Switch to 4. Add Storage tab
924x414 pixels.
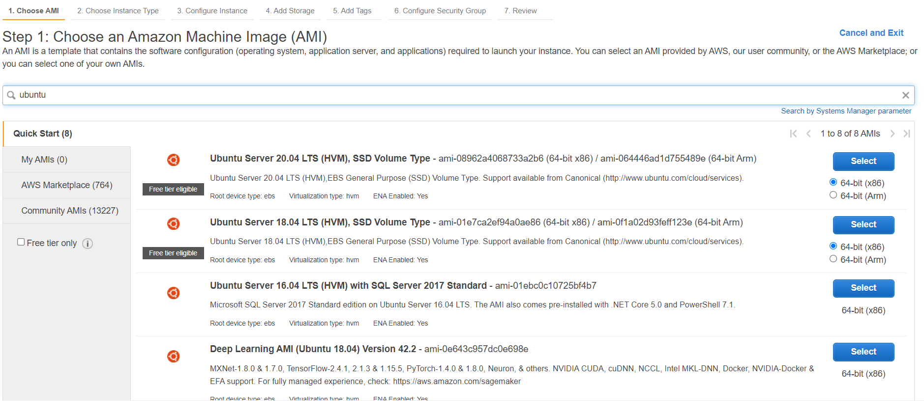(x=290, y=11)
